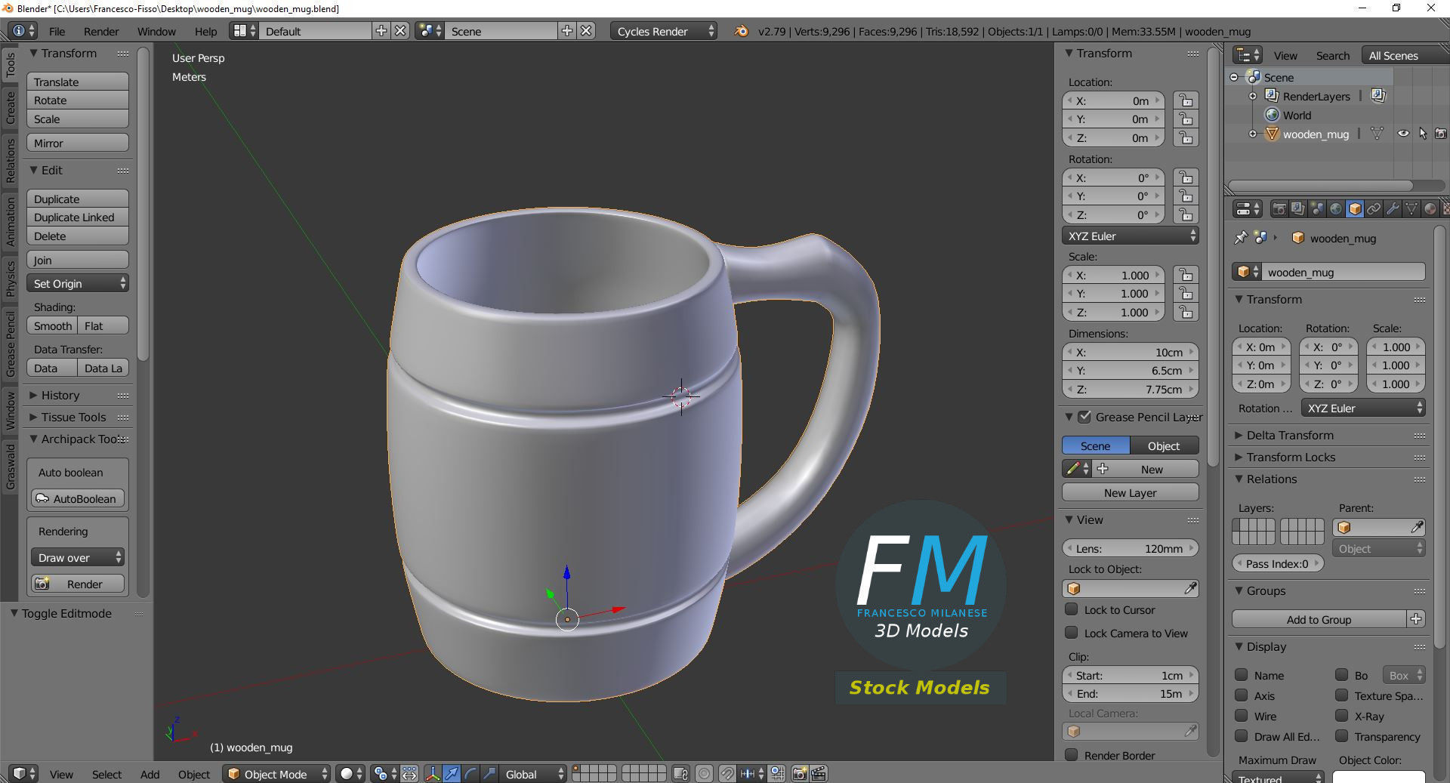Open the Object properties cube tab
This screenshot has width=1450, height=783.
1355,209
